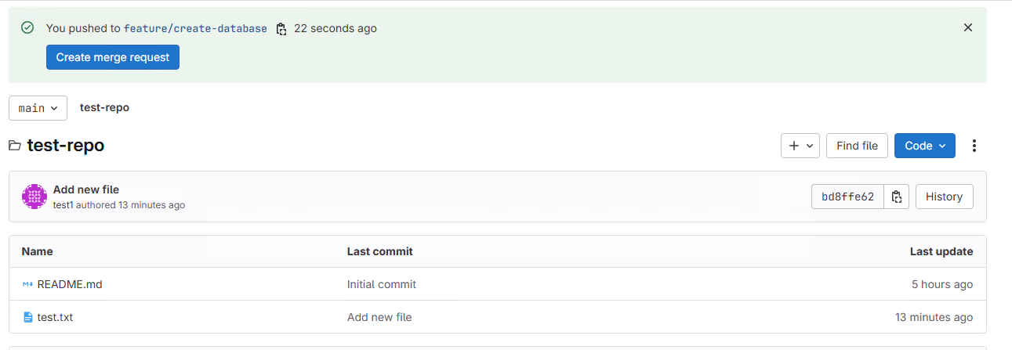View the commit History
Image resolution: width=1012 pixels, height=350 pixels.
(944, 197)
